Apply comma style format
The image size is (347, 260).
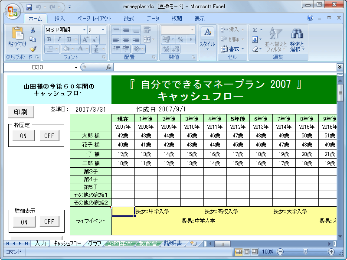[x=190, y=39]
